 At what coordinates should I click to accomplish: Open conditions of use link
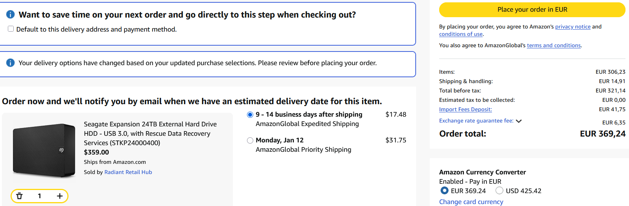pyautogui.click(x=461, y=34)
